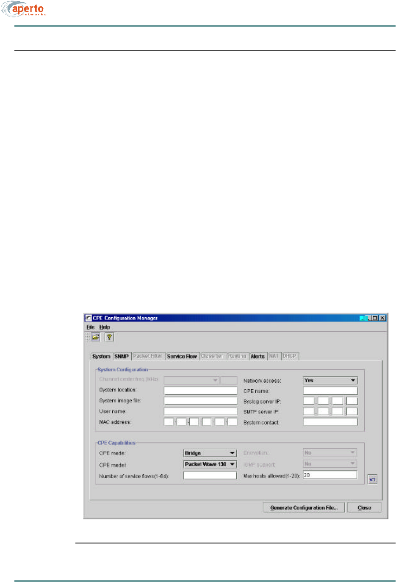This screenshot has height=582, width=396.
Task: Click the "CPE Capabilities" group label
Action: [117, 443]
